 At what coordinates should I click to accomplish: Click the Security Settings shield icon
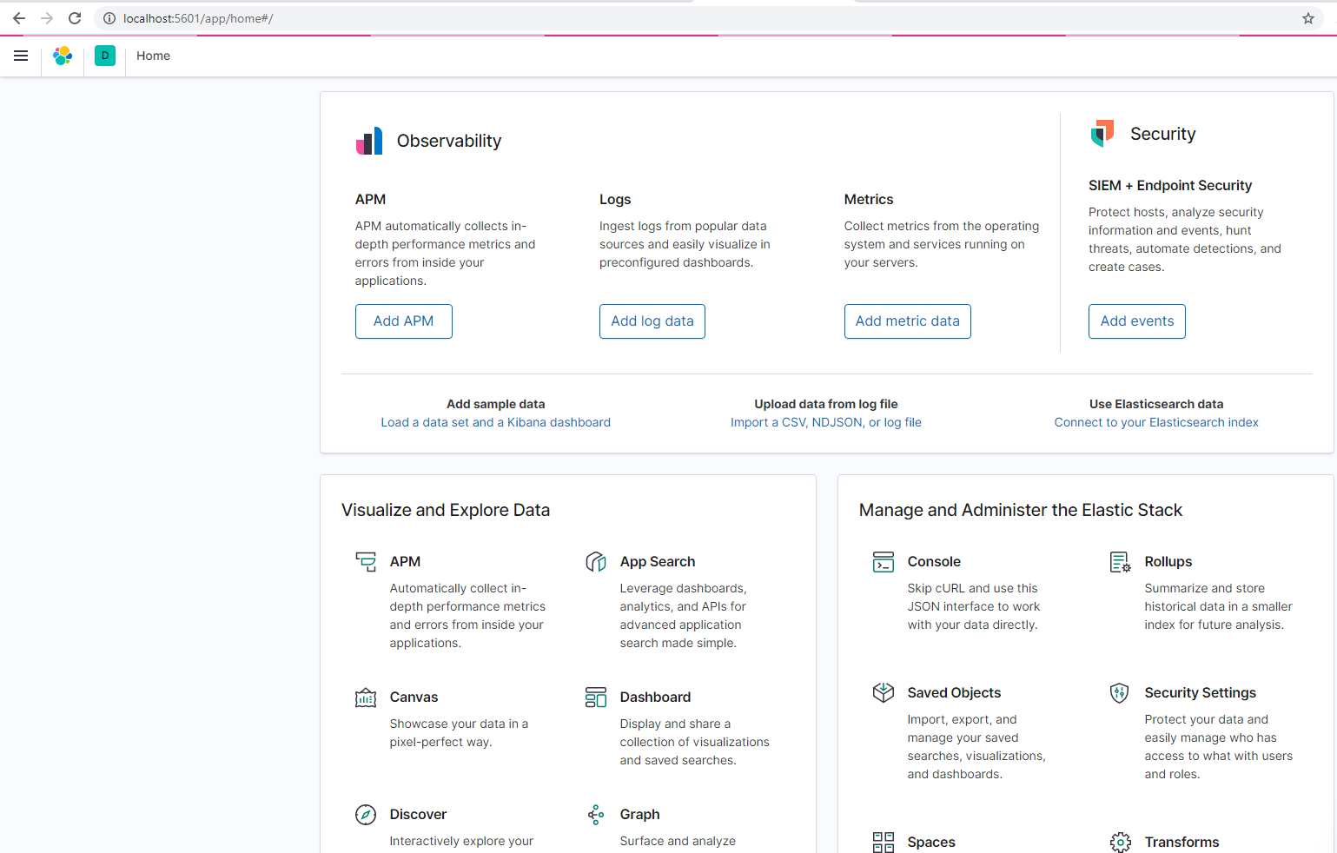(1120, 692)
